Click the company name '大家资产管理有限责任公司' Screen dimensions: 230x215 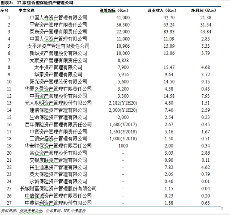[x=58, y=60]
